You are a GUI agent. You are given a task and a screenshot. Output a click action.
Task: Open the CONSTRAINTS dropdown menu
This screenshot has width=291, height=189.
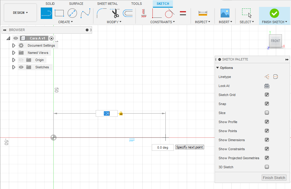click(x=162, y=22)
